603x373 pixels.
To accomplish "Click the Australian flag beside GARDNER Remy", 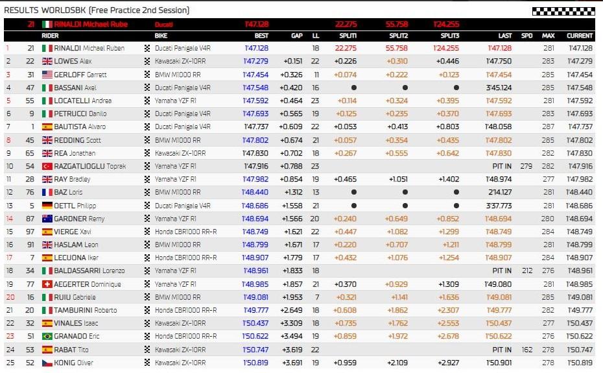I will [47, 219].
